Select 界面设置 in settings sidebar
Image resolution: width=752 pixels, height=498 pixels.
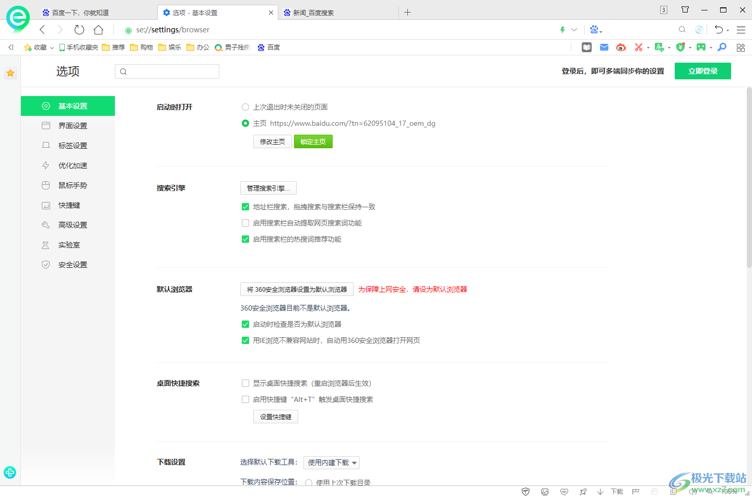68,126
